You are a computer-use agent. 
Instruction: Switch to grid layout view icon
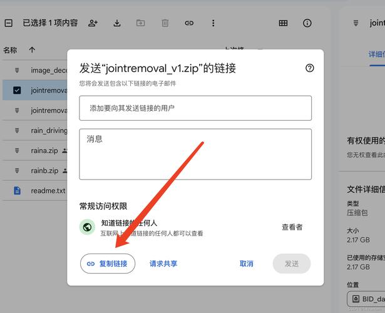[x=283, y=23]
